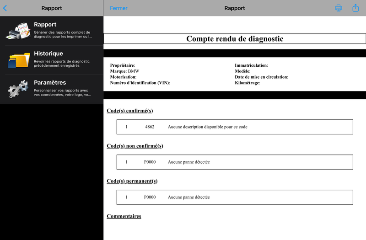Click the Code(s) permanent(s) heading
The width and height of the screenshot is (366, 240).
(x=132, y=181)
